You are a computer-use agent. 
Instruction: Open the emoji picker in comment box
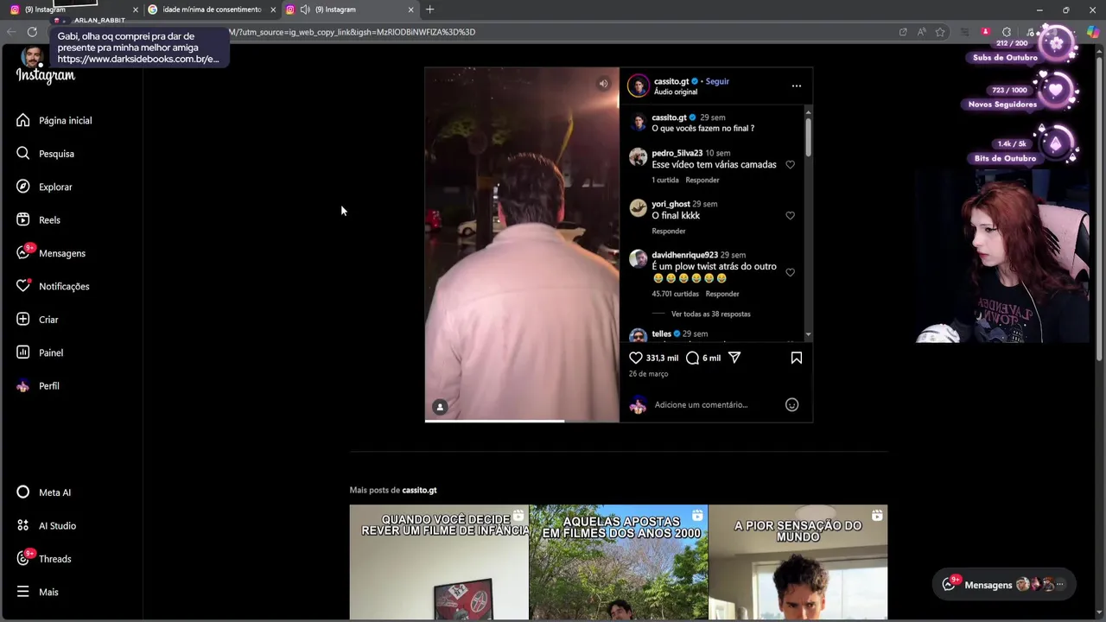(x=791, y=404)
